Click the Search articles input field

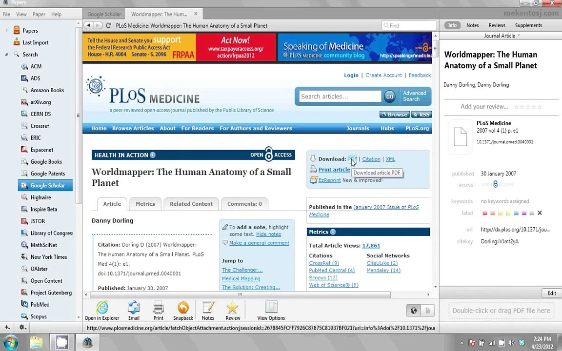click(x=340, y=97)
